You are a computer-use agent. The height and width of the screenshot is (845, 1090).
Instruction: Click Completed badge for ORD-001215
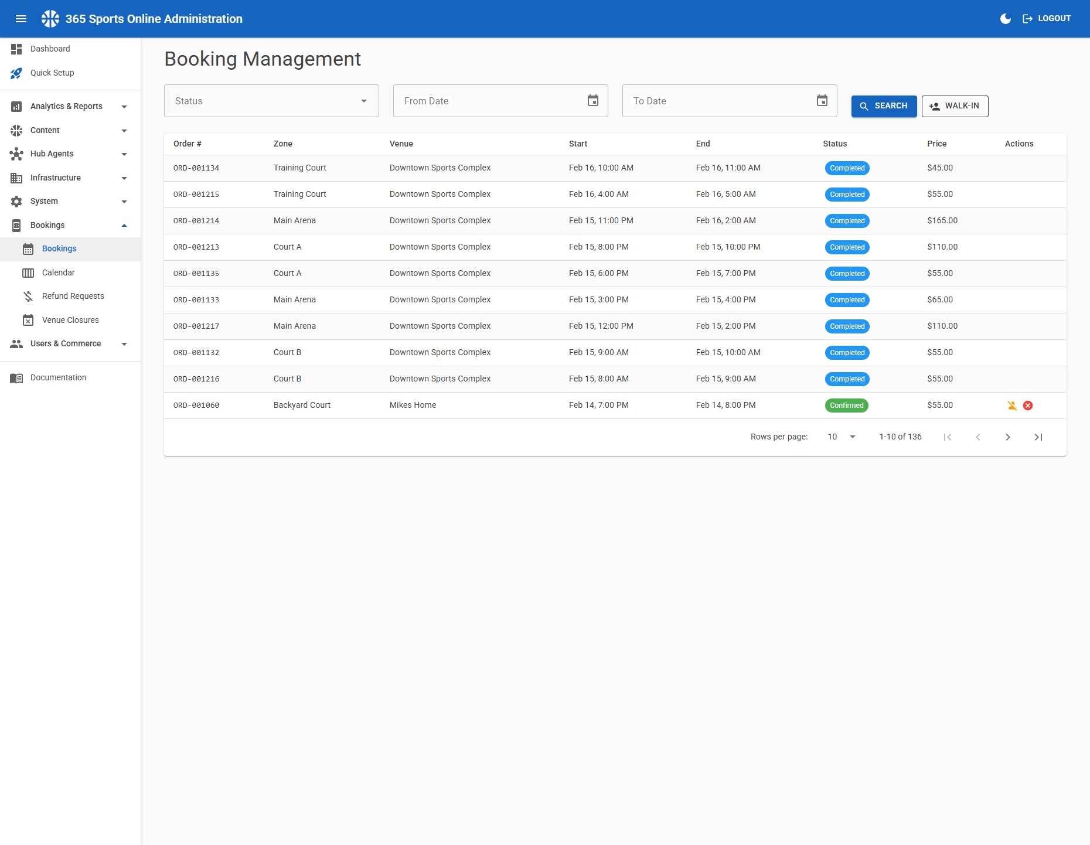tap(847, 195)
